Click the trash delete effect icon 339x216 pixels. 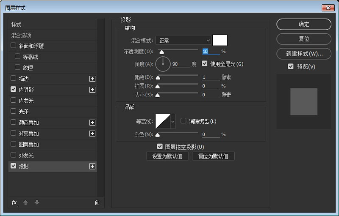[x=97, y=202]
